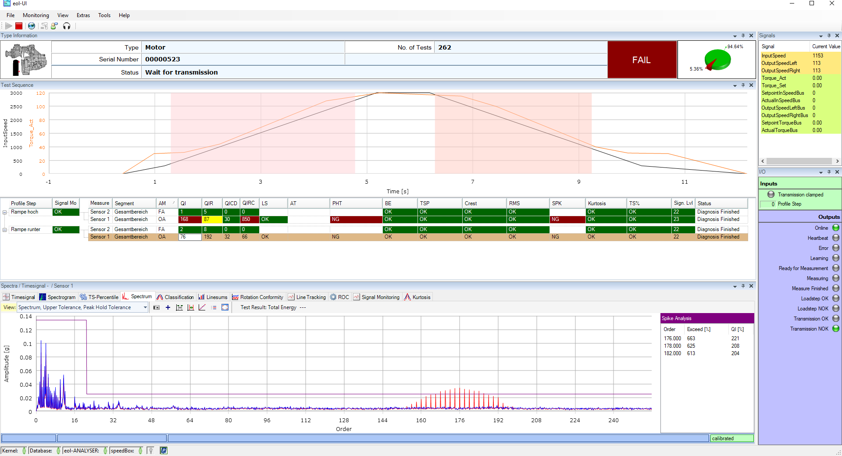Click the globe icon in toolbar
Viewport: 842px width, 456px height.
[x=32, y=26]
